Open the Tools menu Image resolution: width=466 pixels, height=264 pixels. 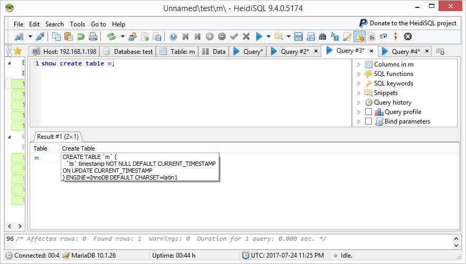tap(77, 24)
